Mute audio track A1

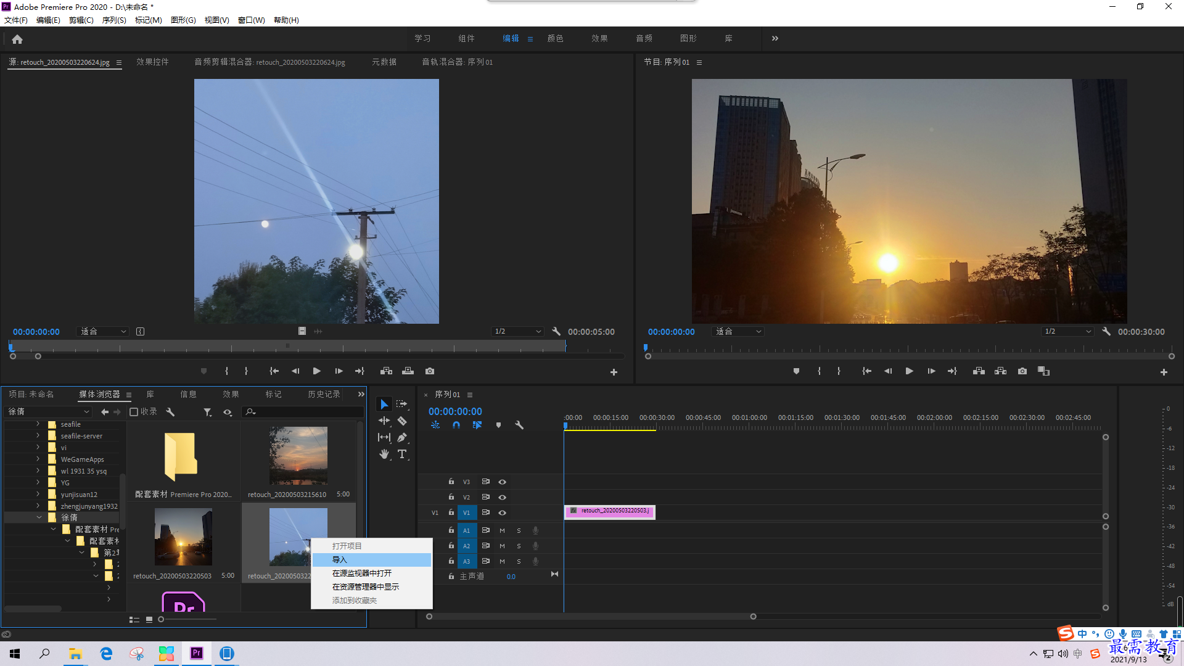coord(502,530)
